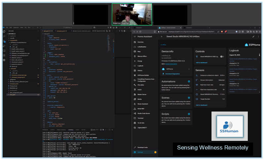Click Add to dashboard under Sensors
265x160 pixels.
pyautogui.click(x=202, y=105)
